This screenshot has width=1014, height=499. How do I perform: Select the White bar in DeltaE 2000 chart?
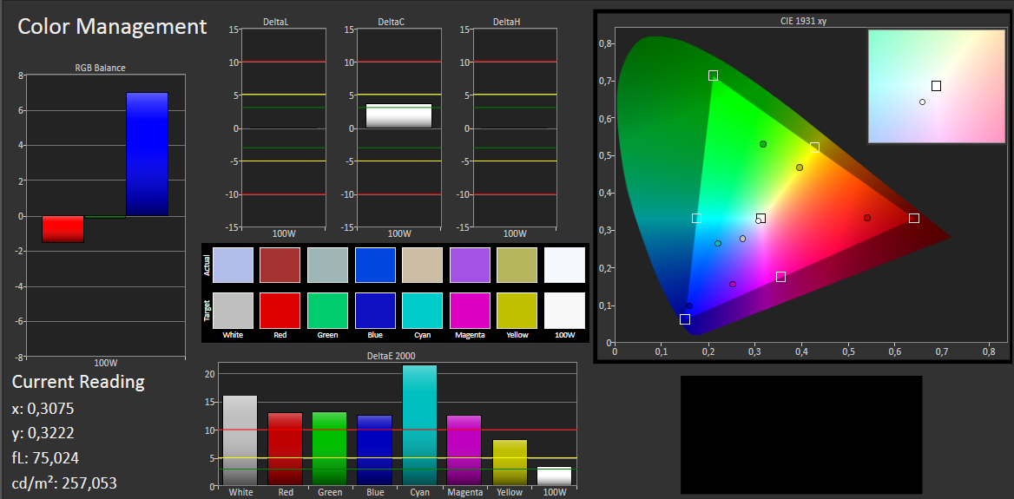240,441
